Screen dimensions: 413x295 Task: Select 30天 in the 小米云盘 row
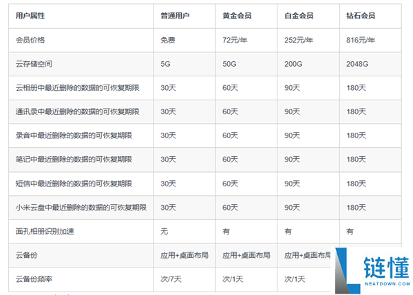click(168, 208)
